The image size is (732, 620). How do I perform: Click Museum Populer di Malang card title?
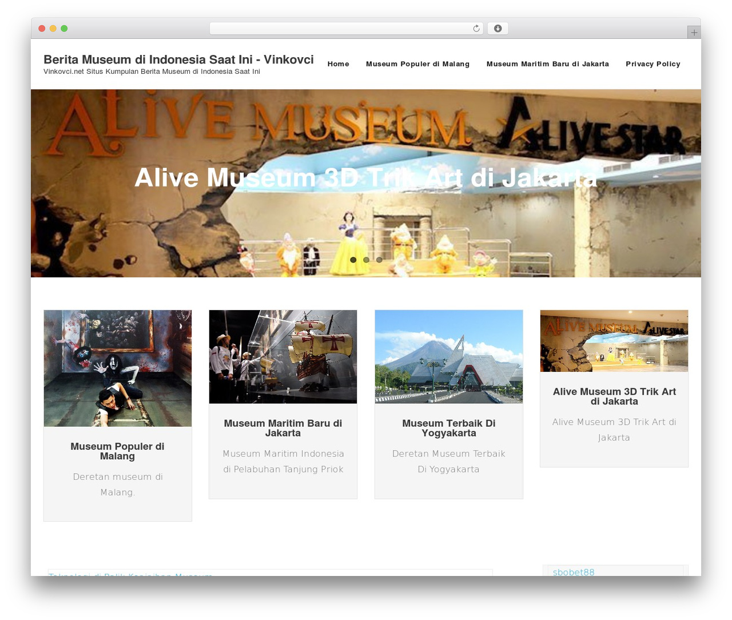[117, 451]
